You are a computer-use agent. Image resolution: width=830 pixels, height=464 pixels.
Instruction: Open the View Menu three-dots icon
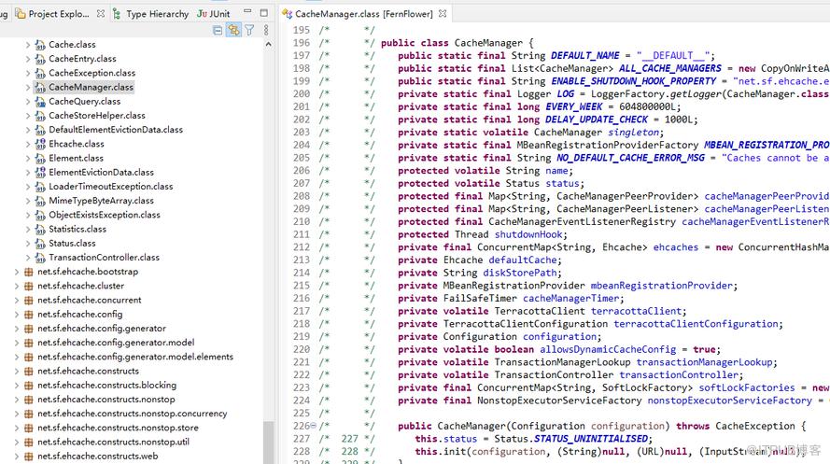tap(266, 30)
